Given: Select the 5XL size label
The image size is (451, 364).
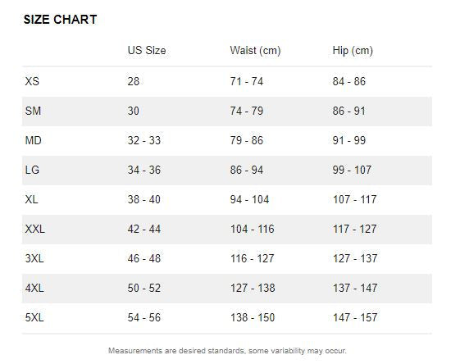Looking at the screenshot, I should [x=34, y=318].
